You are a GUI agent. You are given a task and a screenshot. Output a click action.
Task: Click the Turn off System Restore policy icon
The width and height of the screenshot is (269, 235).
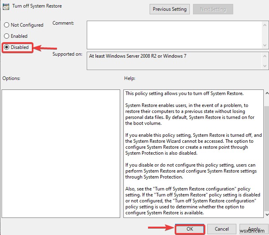pos(6,7)
